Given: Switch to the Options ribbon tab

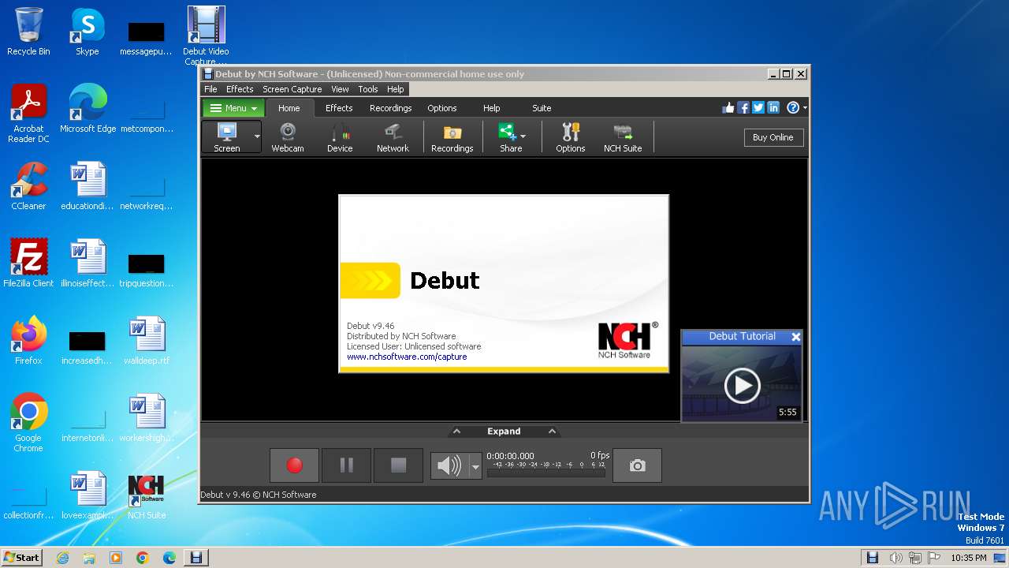Looking at the screenshot, I should click(x=442, y=108).
